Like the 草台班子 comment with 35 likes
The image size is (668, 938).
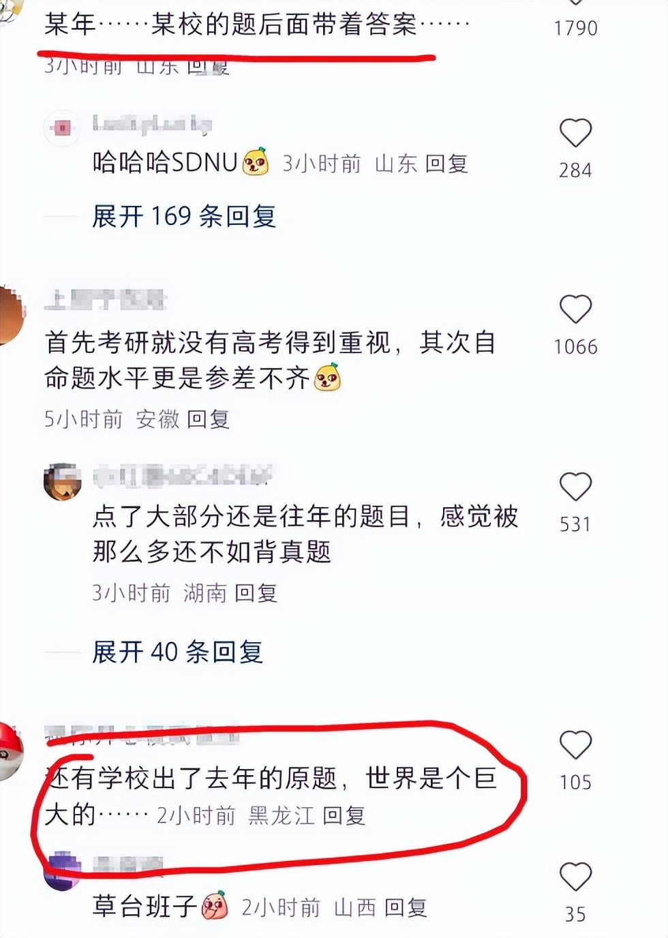pos(575,877)
